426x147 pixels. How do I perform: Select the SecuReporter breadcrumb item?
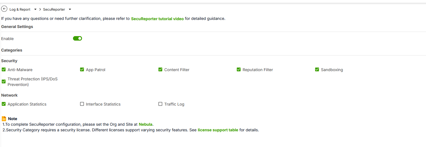(54, 10)
